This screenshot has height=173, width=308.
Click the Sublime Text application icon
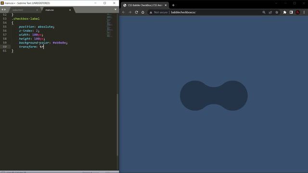coord(2,3)
